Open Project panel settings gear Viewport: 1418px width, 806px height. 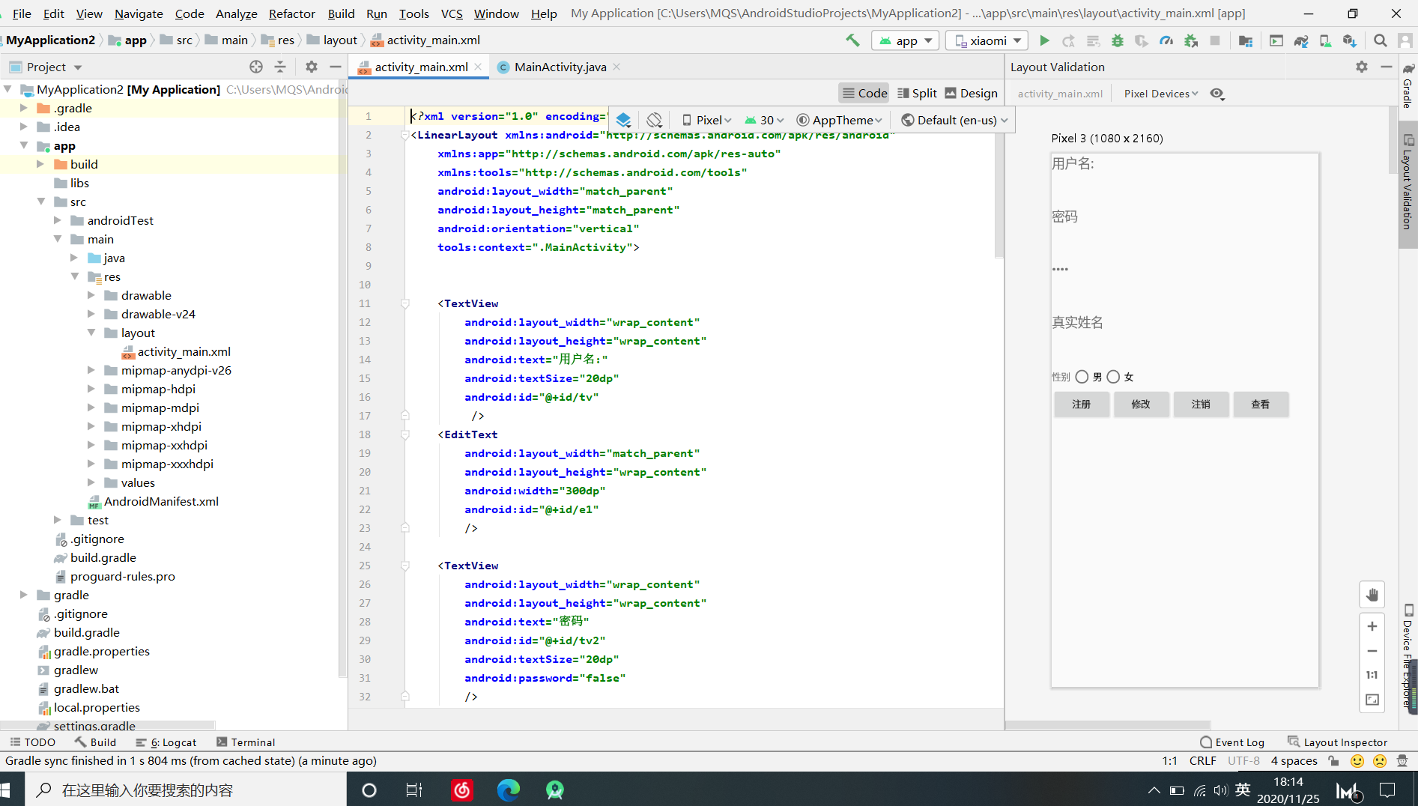coord(312,67)
